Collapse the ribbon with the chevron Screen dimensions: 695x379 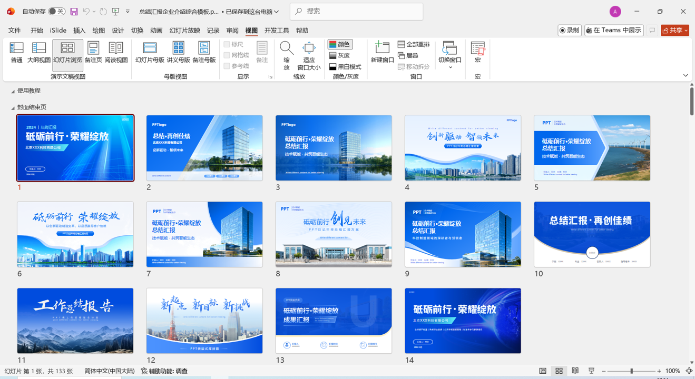[686, 75]
